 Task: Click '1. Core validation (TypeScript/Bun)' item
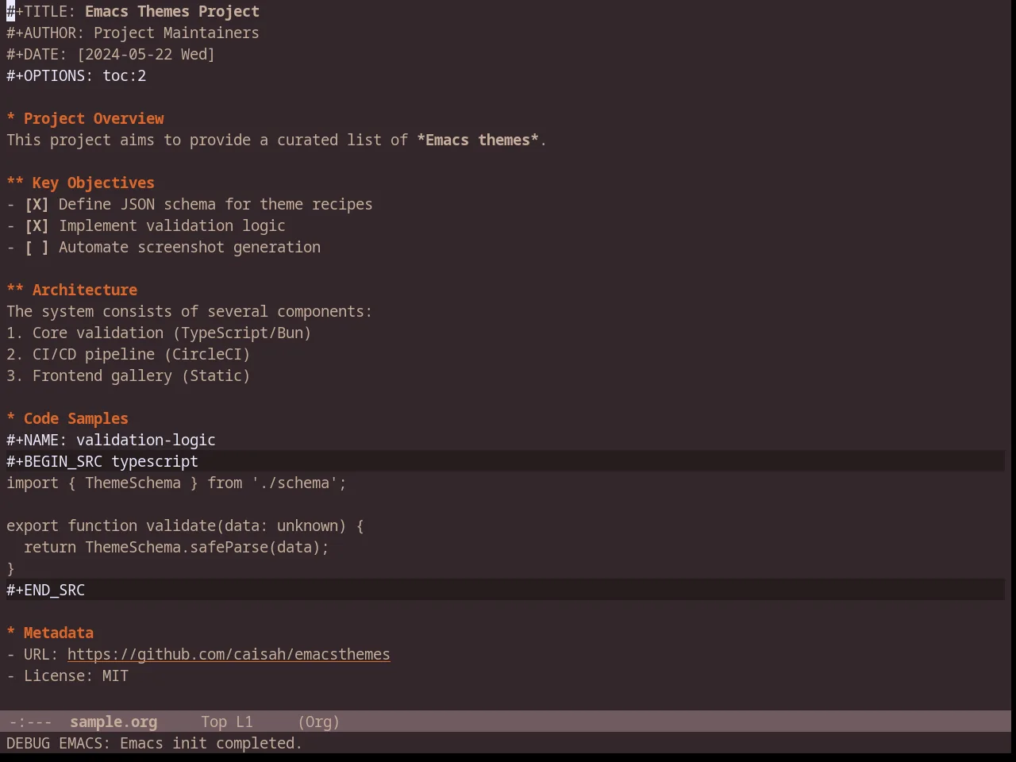click(159, 333)
